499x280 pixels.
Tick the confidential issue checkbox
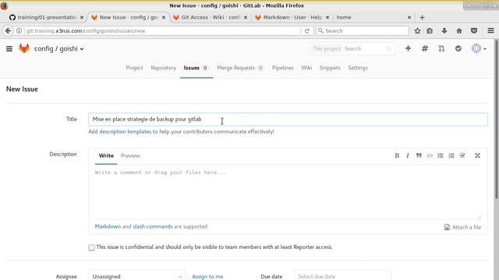(92, 247)
